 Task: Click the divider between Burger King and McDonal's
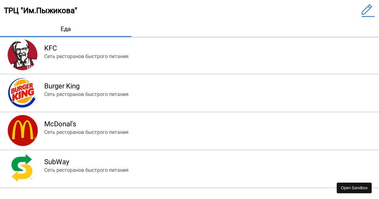coord(189,112)
